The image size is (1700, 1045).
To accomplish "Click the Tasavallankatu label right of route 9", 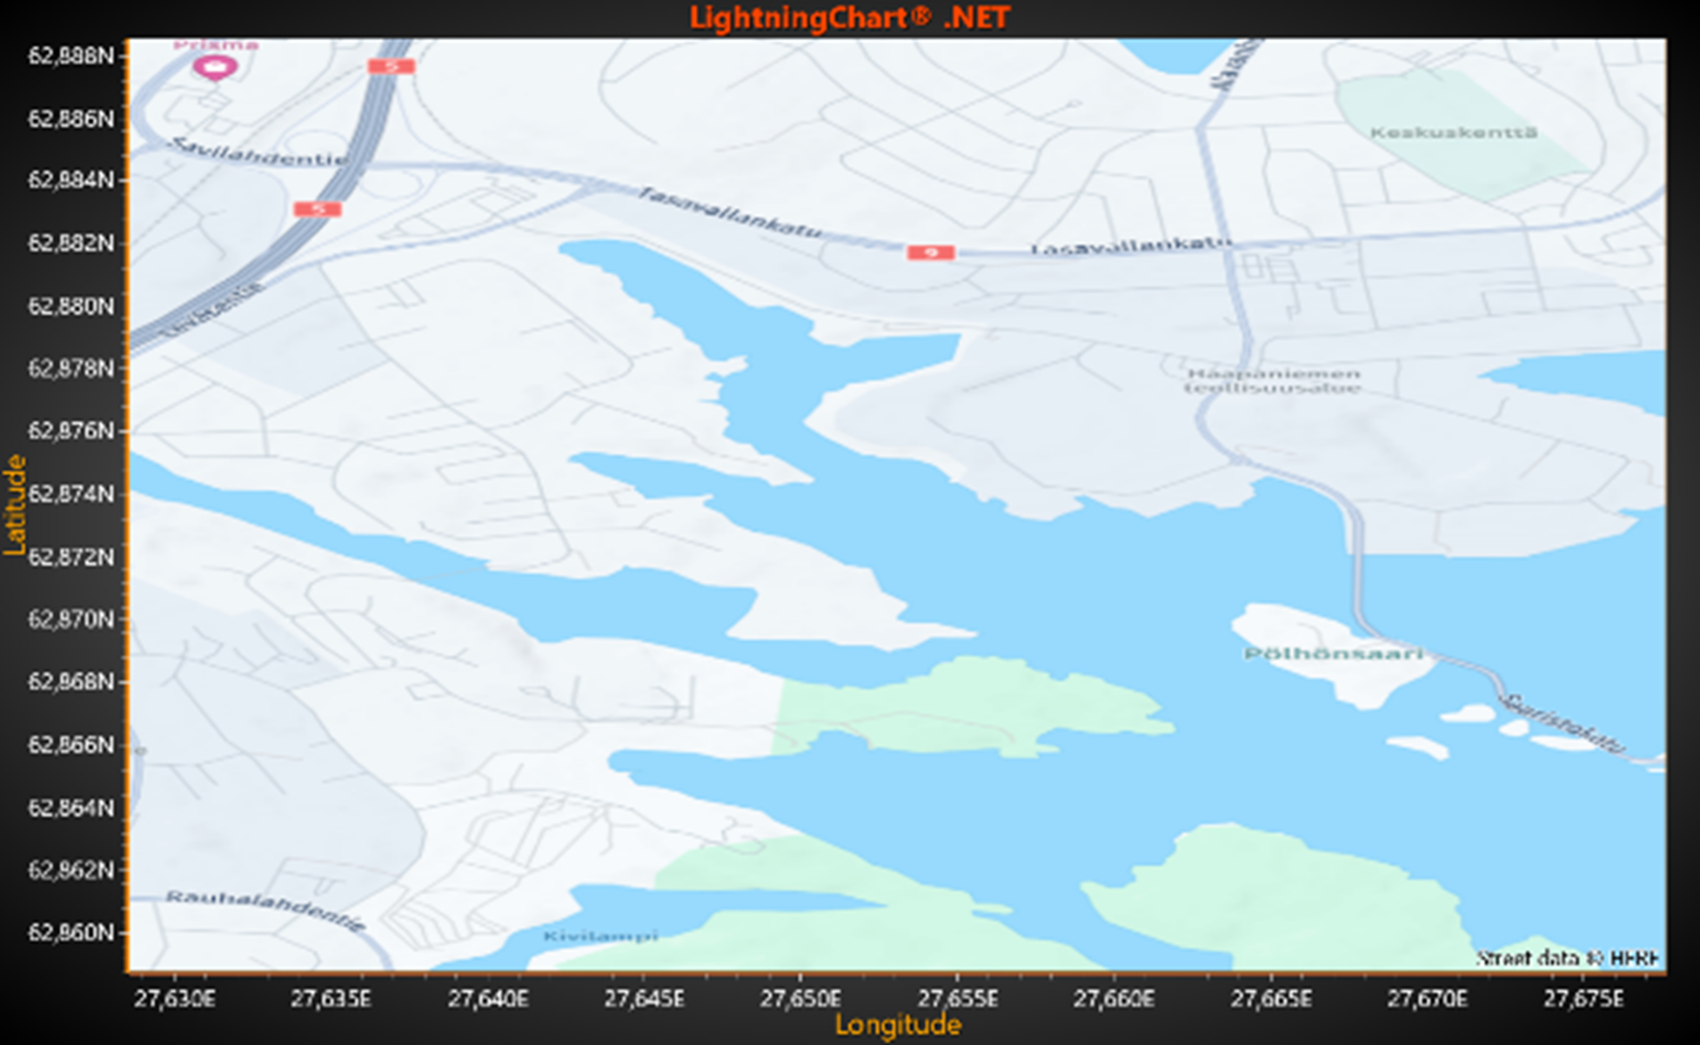I will pyautogui.click(x=1132, y=247).
